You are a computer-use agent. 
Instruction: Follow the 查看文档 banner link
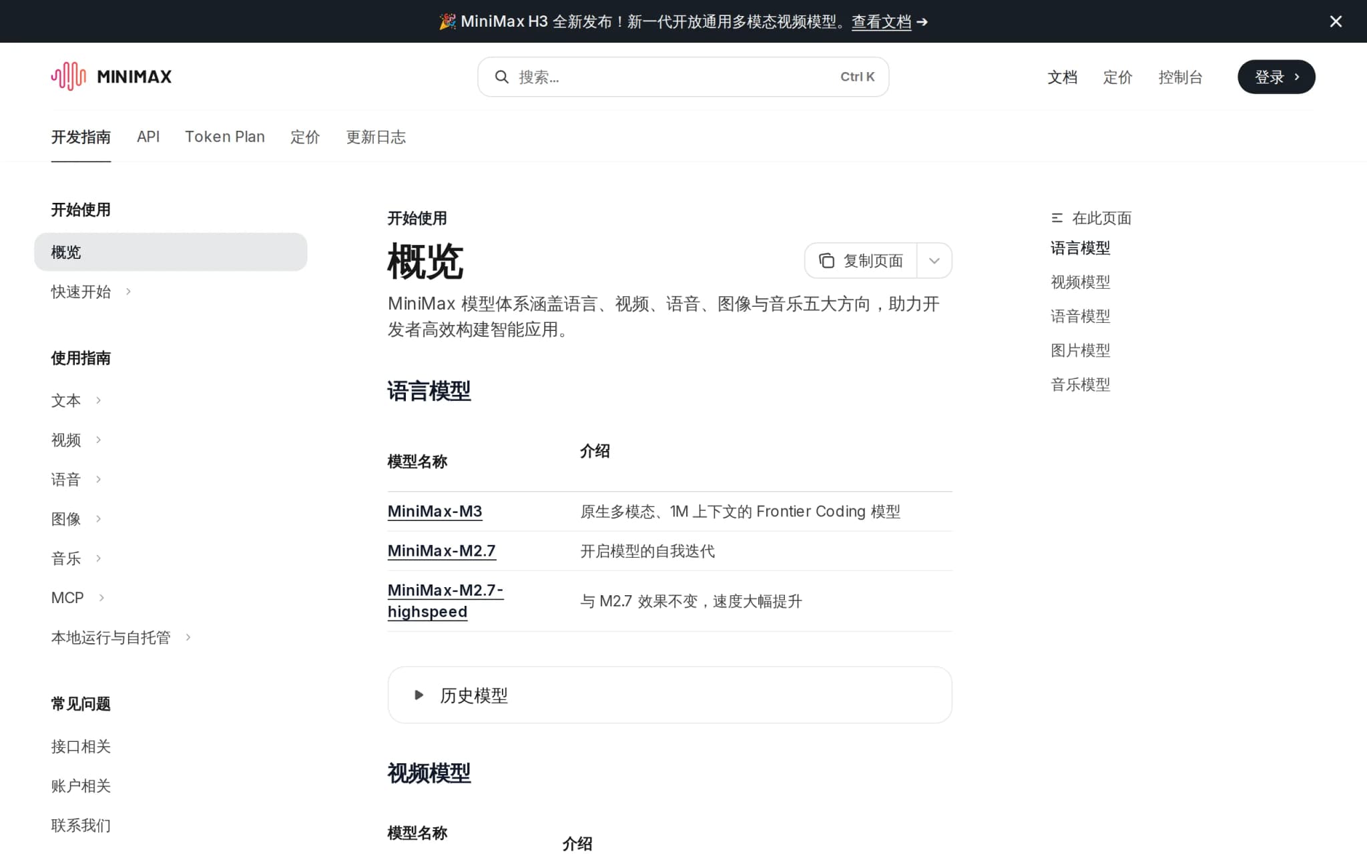(881, 21)
